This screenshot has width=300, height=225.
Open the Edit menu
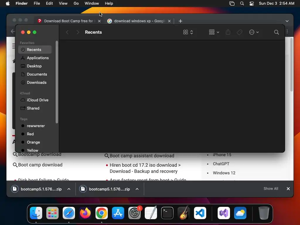pyautogui.click(x=49, y=4)
